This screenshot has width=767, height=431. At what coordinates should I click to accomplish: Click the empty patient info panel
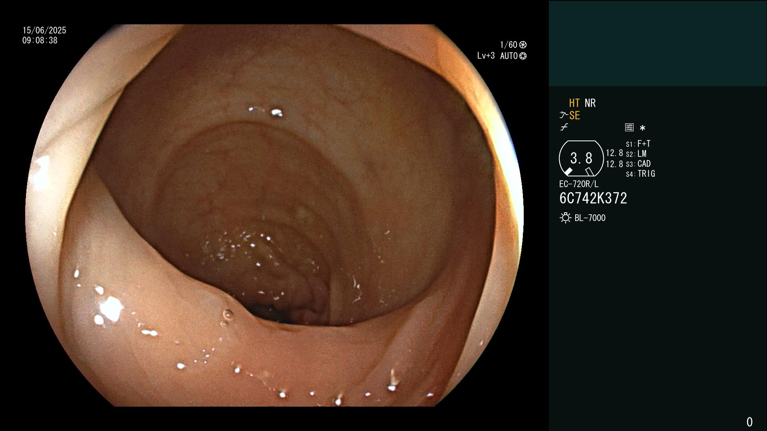tap(658, 43)
